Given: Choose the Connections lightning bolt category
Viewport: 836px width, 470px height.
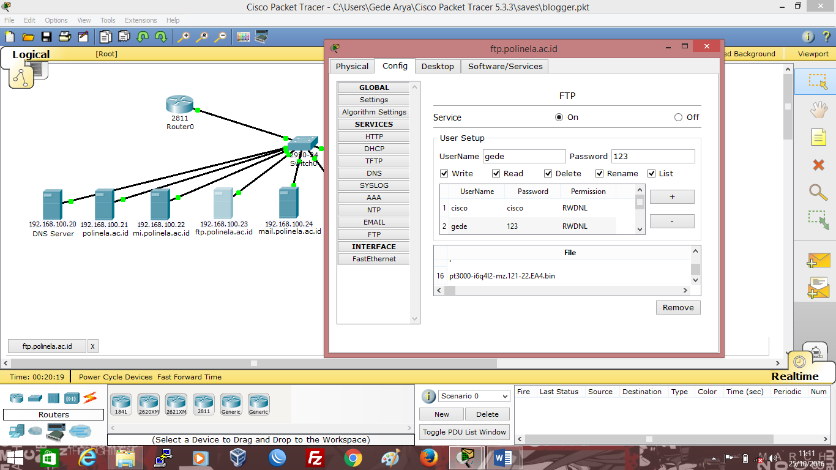Looking at the screenshot, I should click(x=91, y=398).
